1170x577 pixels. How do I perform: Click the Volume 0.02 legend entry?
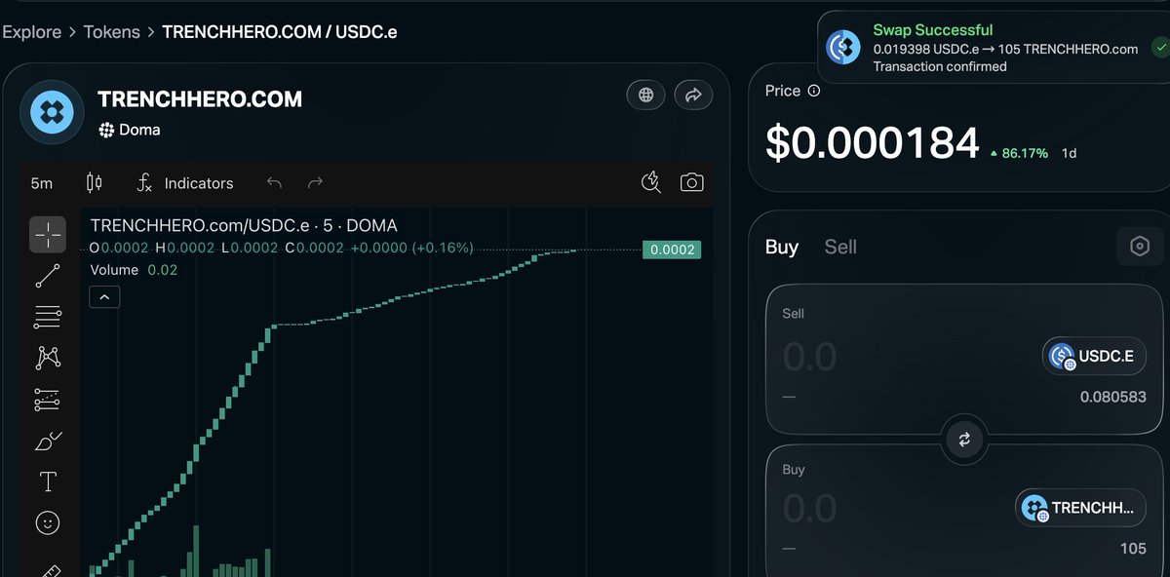pyautogui.click(x=134, y=270)
